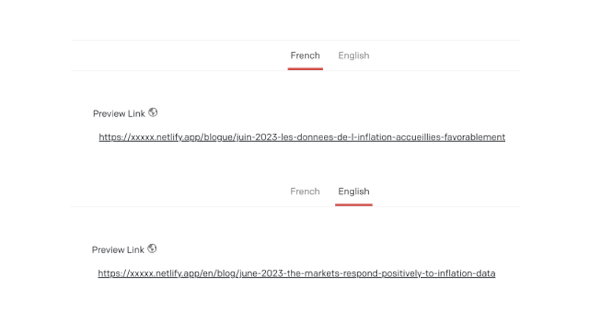Click the globe icon beside the French Preview Link
The width and height of the screenshot is (589, 322).
click(153, 112)
